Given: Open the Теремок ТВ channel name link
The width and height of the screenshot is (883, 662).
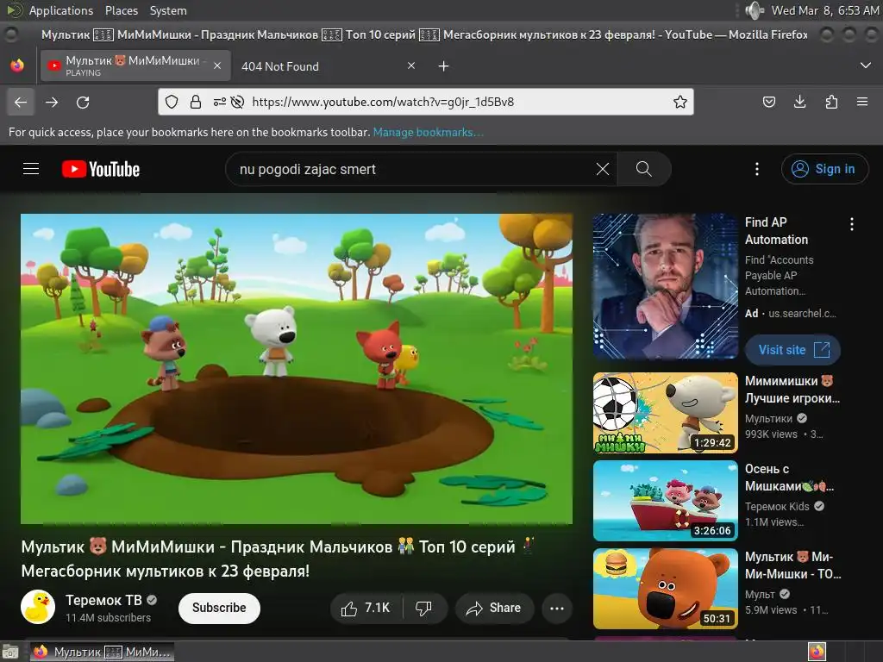Looking at the screenshot, I should click(x=103, y=600).
